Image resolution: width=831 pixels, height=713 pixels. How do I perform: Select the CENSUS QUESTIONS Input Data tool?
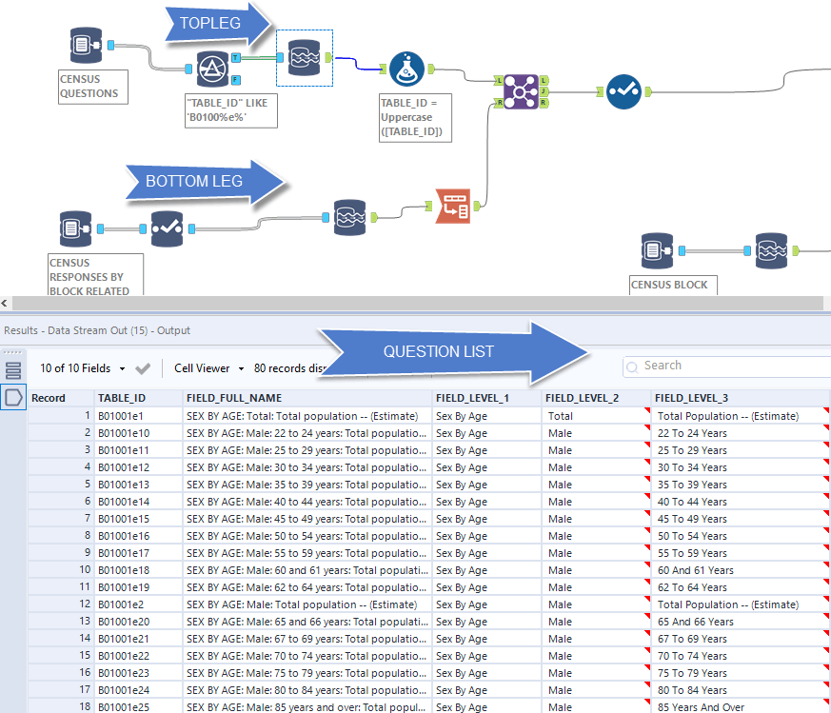[x=85, y=45]
